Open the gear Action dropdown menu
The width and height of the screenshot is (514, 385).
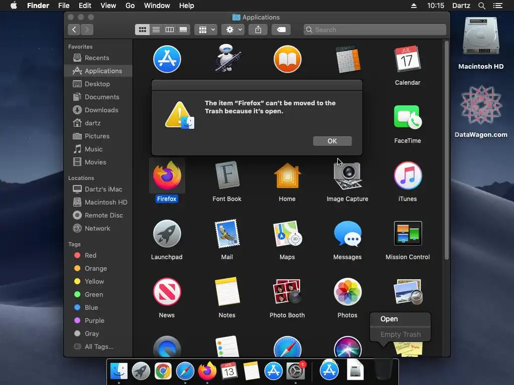tap(233, 30)
